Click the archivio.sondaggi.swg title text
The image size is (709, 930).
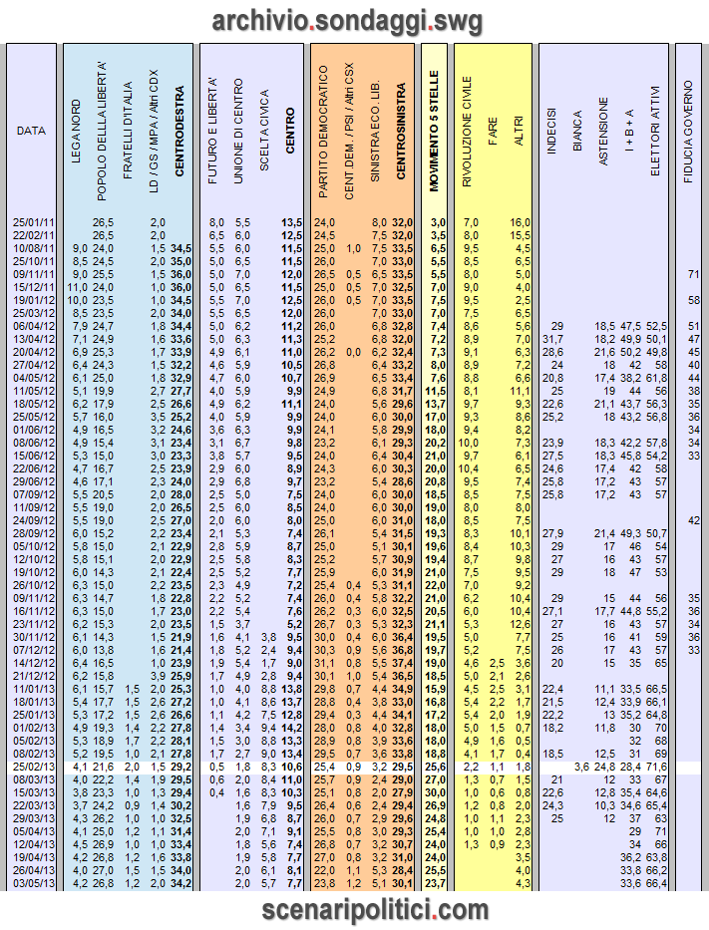click(x=347, y=23)
